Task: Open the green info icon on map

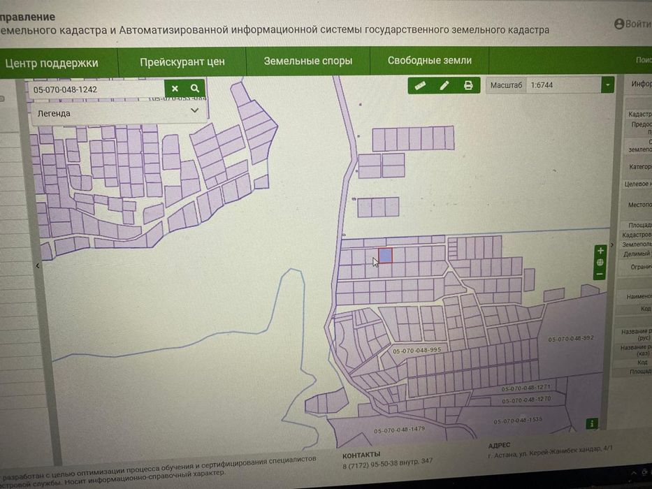Action: point(592,424)
